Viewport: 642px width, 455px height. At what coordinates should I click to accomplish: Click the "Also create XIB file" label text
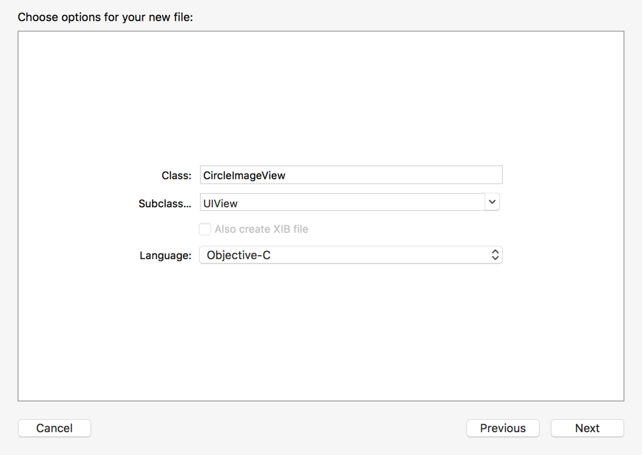point(261,229)
